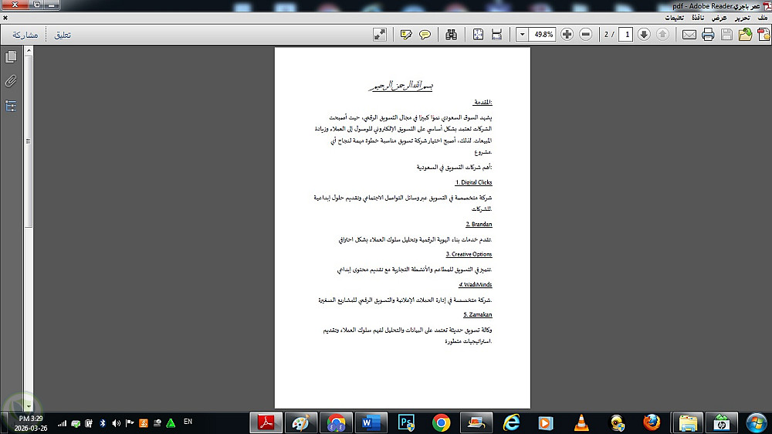Viewport: 772px width, 434px height.
Task: Open the ملف (File) menu
Action: pos(763,18)
